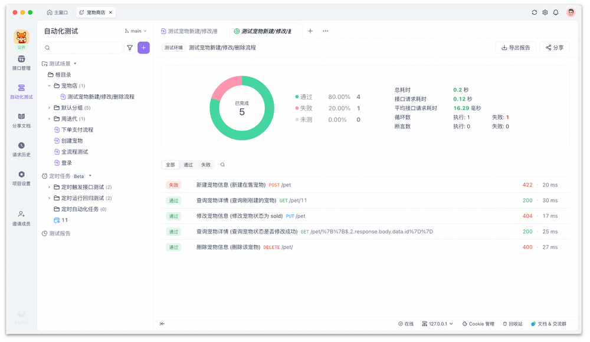
Task: Open the 分享文档 sidebar panel
Action: pyautogui.click(x=21, y=122)
